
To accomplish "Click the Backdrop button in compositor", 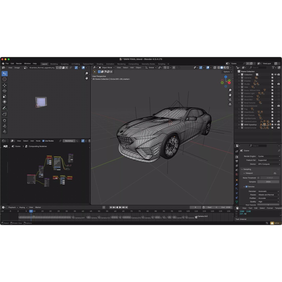I will (69, 141).
